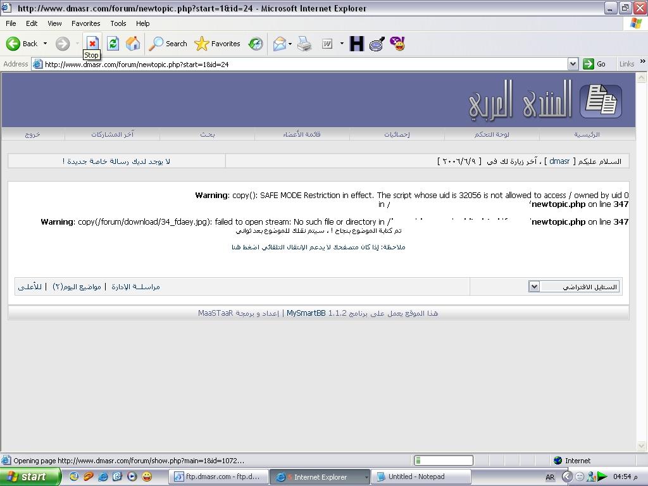Open the History clock icon
The image size is (648, 486).
(x=256, y=44)
